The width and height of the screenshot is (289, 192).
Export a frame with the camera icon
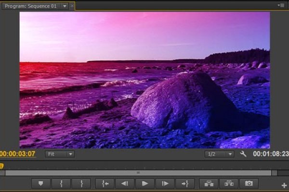pos(249,183)
